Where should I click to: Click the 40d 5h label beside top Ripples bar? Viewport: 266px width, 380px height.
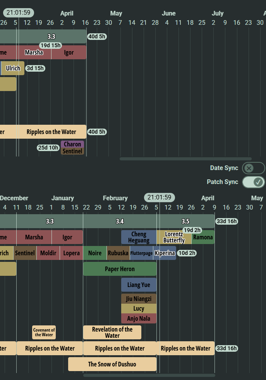tap(97, 132)
